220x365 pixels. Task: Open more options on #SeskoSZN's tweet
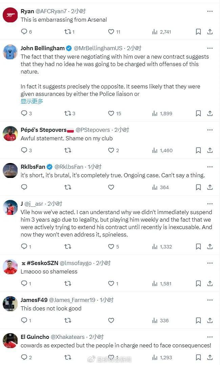[210, 263]
